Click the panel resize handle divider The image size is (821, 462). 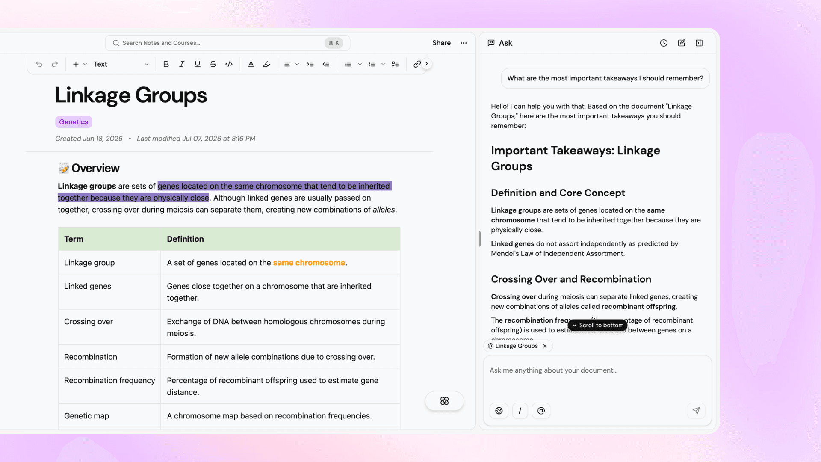coord(479,239)
